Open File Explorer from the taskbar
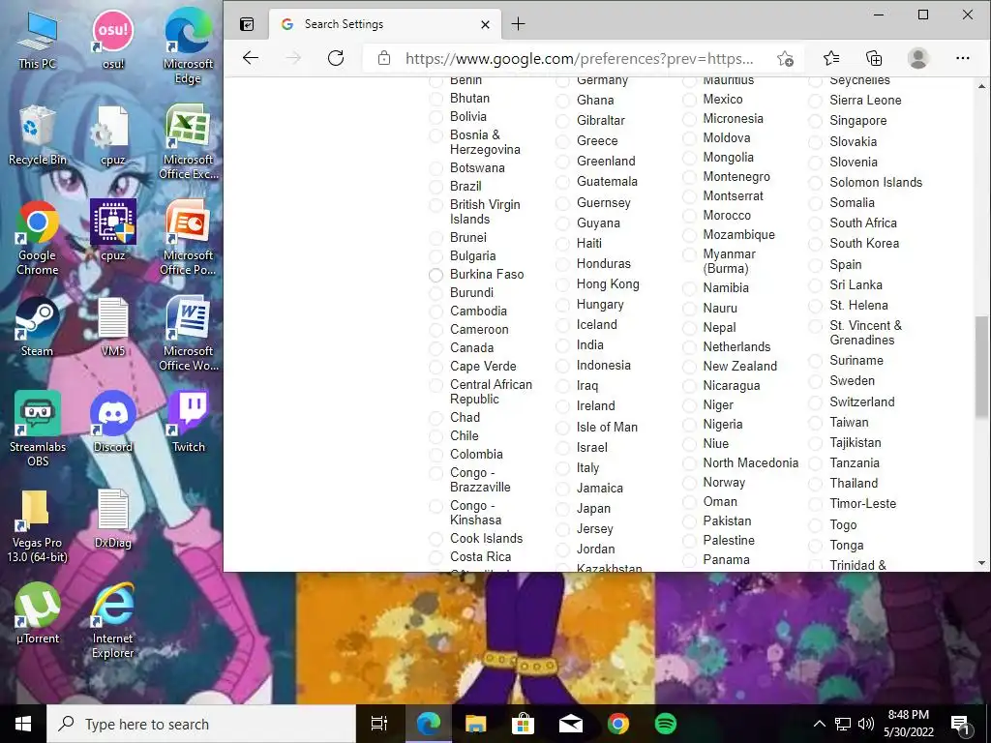Screen dimensions: 991x743 (x=475, y=724)
